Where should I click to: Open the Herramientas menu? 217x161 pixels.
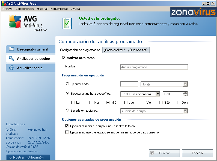59,9
